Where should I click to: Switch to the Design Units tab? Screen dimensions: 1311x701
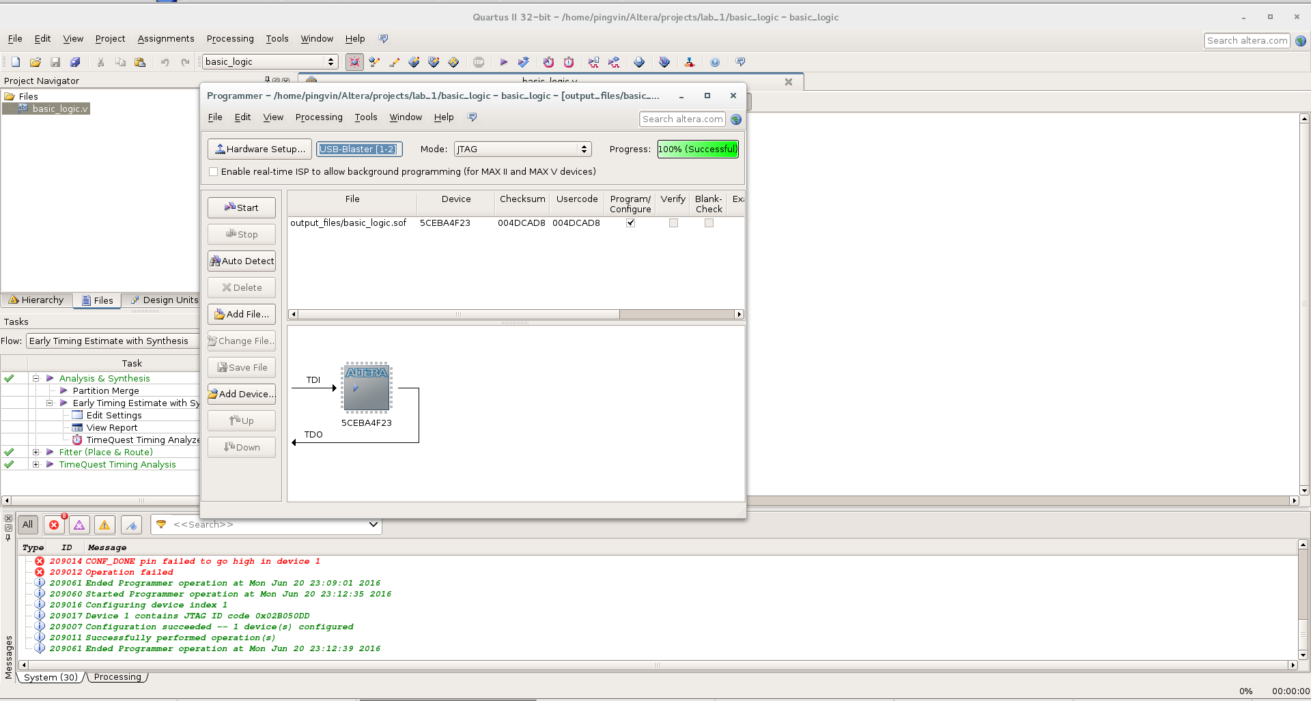pyautogui.click(x=164, y=300)
